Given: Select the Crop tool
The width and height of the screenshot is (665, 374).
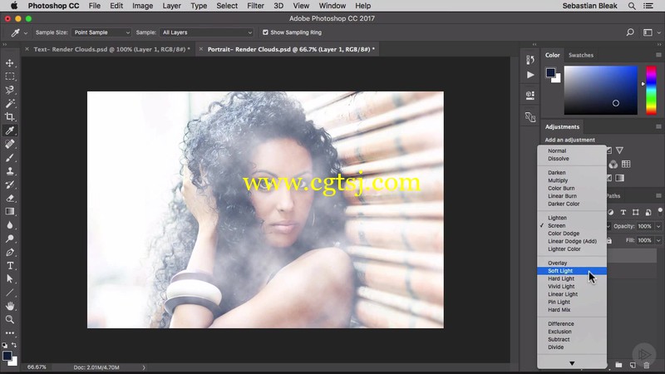Looking at the screenshot, I should click(10, 116).
